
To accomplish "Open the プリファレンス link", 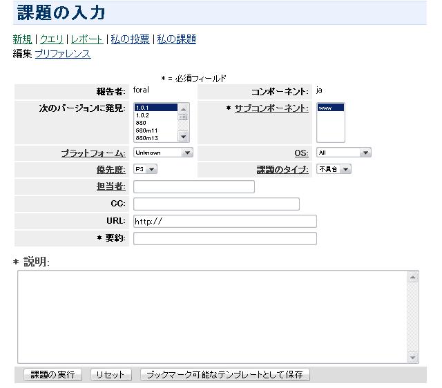I will [63, 54].
